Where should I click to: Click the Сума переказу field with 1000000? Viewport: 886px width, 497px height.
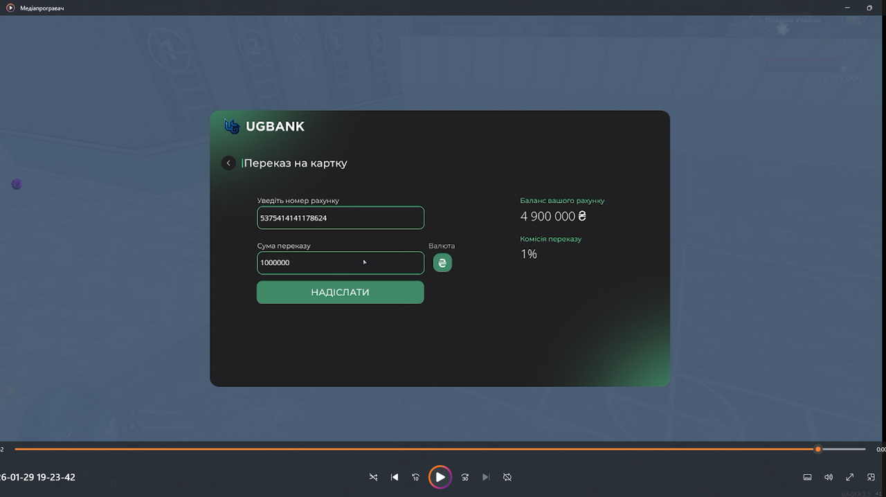pos(341,263)
